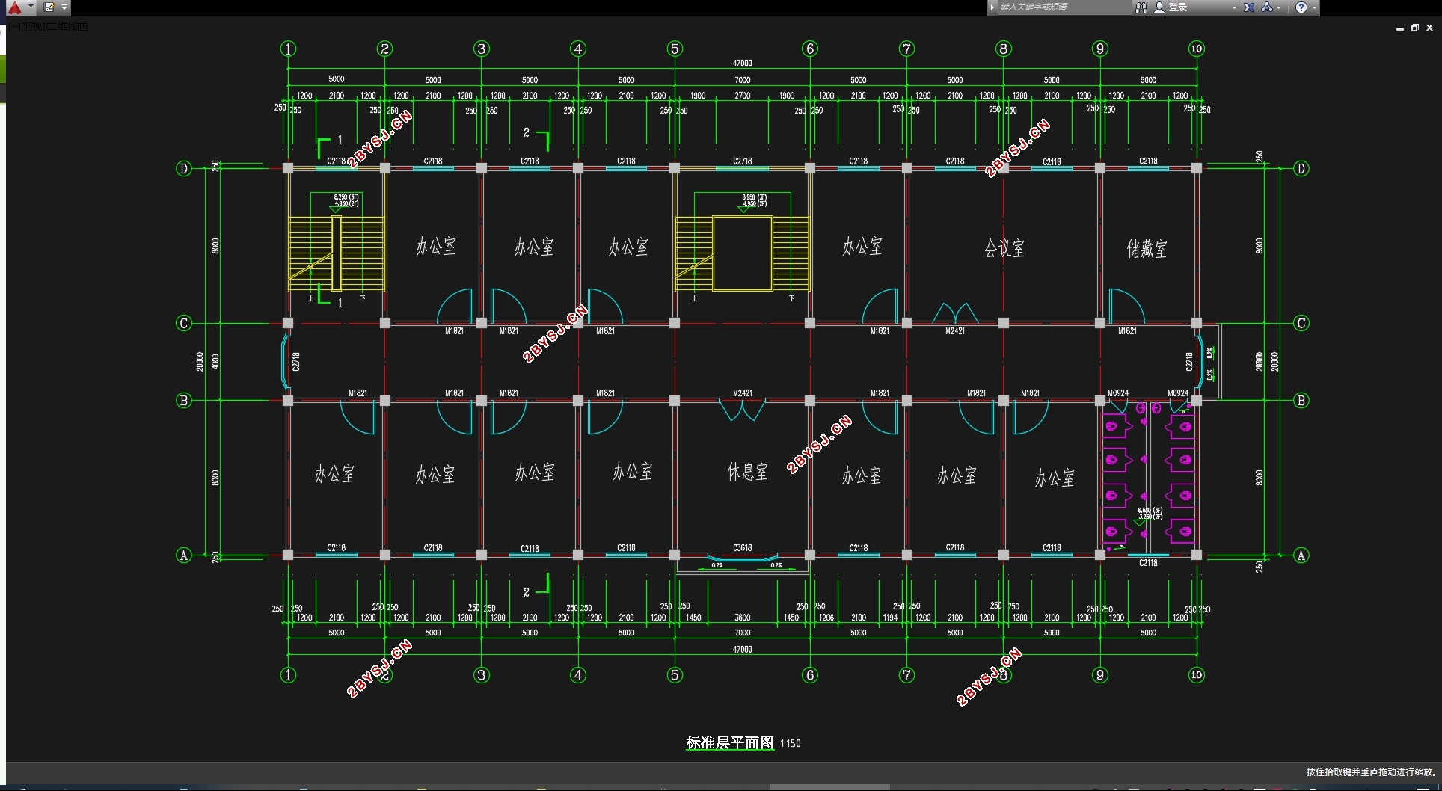Image resolution: width=1442 pixels, height=791 pixels.
Task: Restore down the drawing window
Action: tap(1415, 28)
